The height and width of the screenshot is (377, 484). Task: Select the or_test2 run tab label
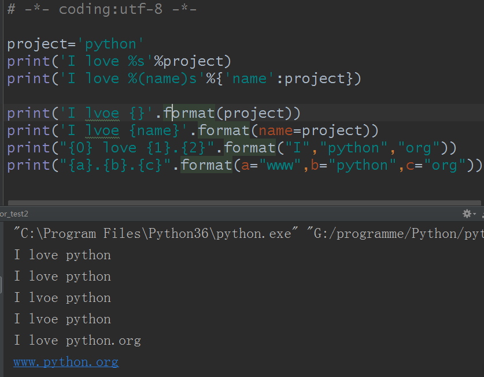(14, 214)
